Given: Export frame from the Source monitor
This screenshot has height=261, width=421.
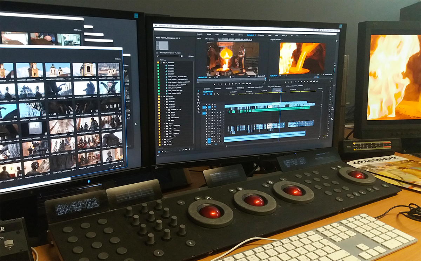Looking at the screenshot, I should pos(250,84).
